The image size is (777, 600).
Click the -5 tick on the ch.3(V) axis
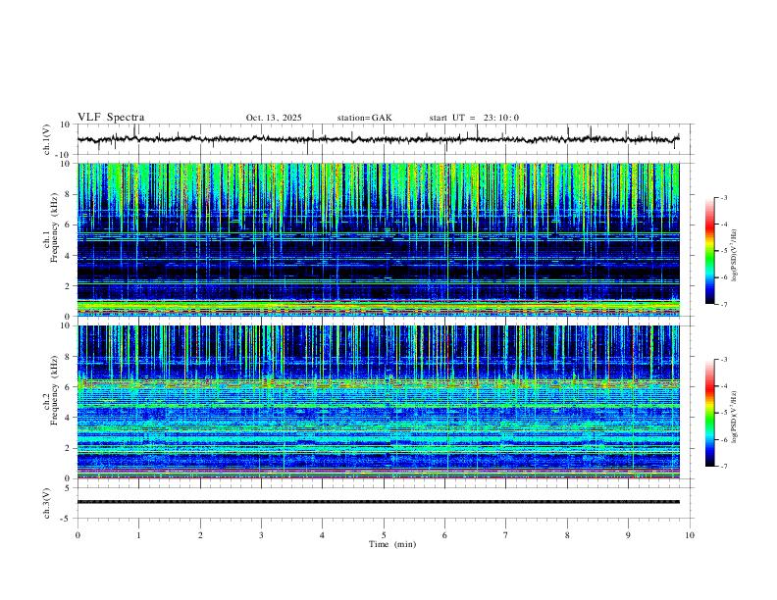[66, 519]
